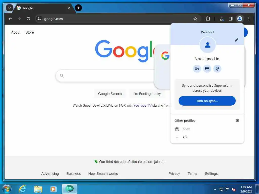259x194 pixels.
Task: Launch Internet Explorer from the taskbar
Action: click(x=23, y=189)
